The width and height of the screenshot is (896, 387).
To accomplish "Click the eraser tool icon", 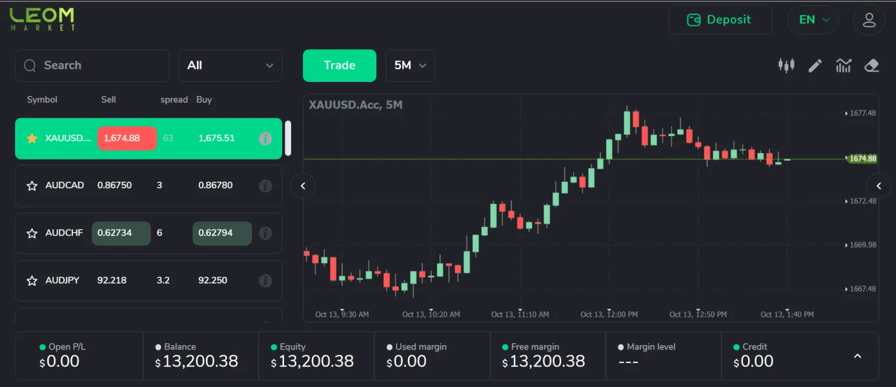I will 871,65.
